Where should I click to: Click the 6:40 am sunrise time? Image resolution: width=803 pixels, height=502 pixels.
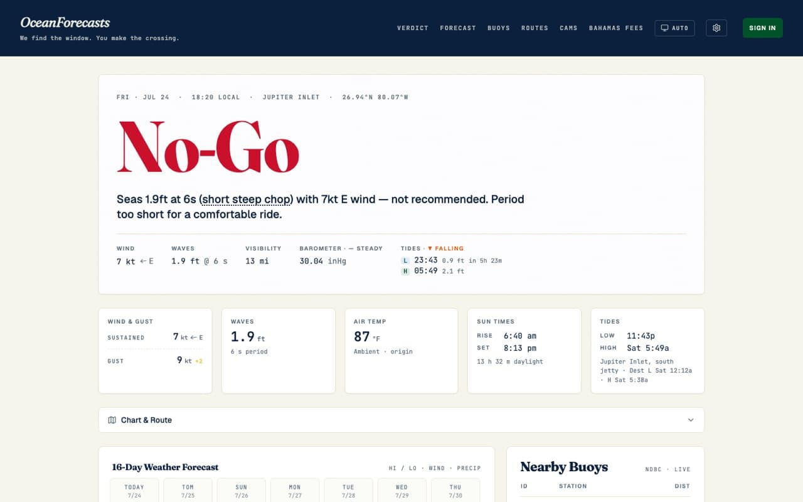pos(520,336)
